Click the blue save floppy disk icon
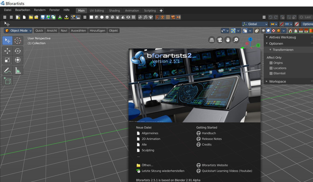Image resolution: width=313 pixels, height=182 pixels. pos(43,17)
